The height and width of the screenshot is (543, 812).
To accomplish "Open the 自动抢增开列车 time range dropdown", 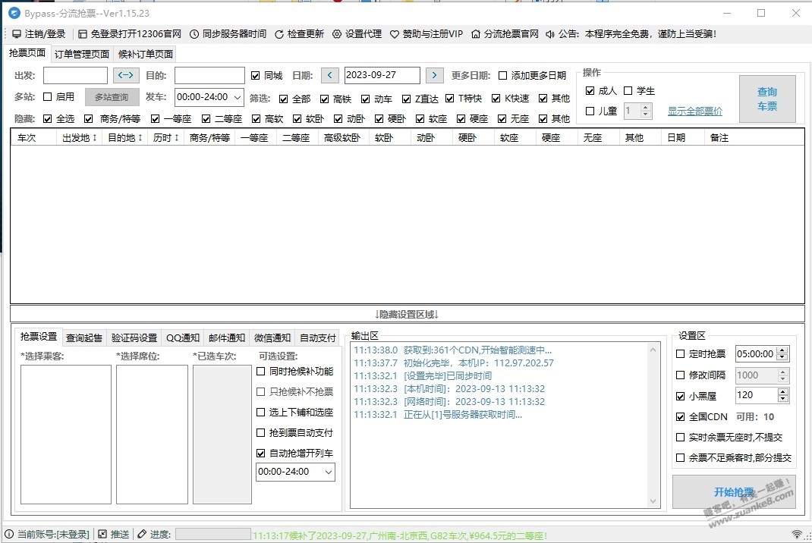I will click(x=329, y=472).
